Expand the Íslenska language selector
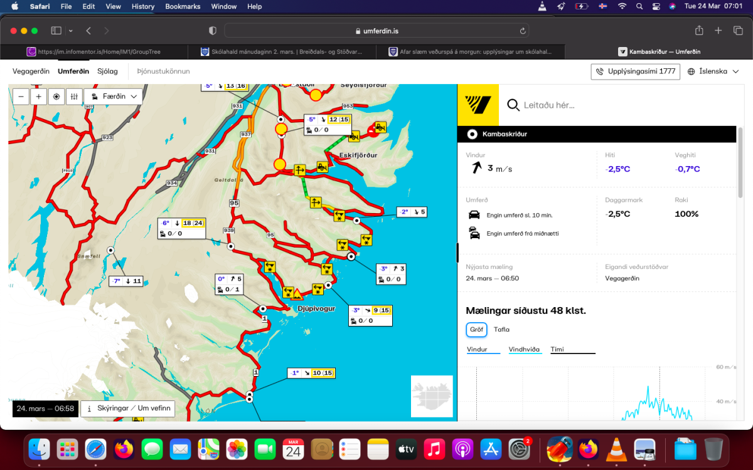The image size is (753, 470). 713,71
